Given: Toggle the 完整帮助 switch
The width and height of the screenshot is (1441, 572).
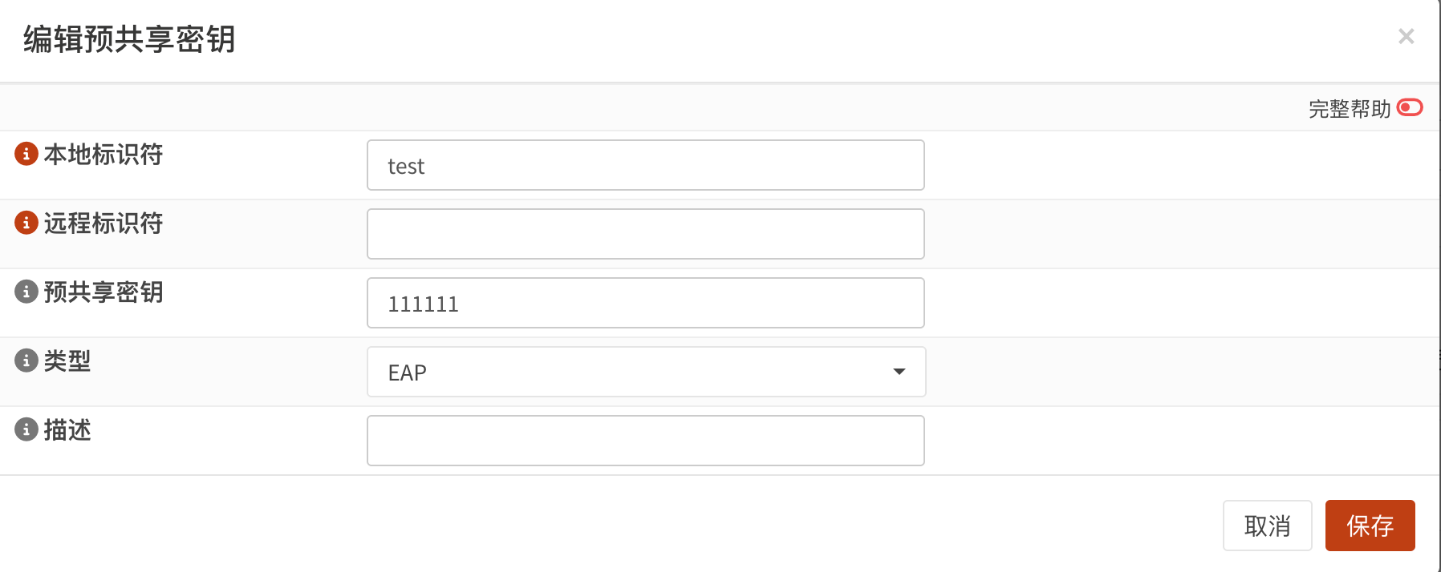Looking at the screenshot, I should [1410, 107].
